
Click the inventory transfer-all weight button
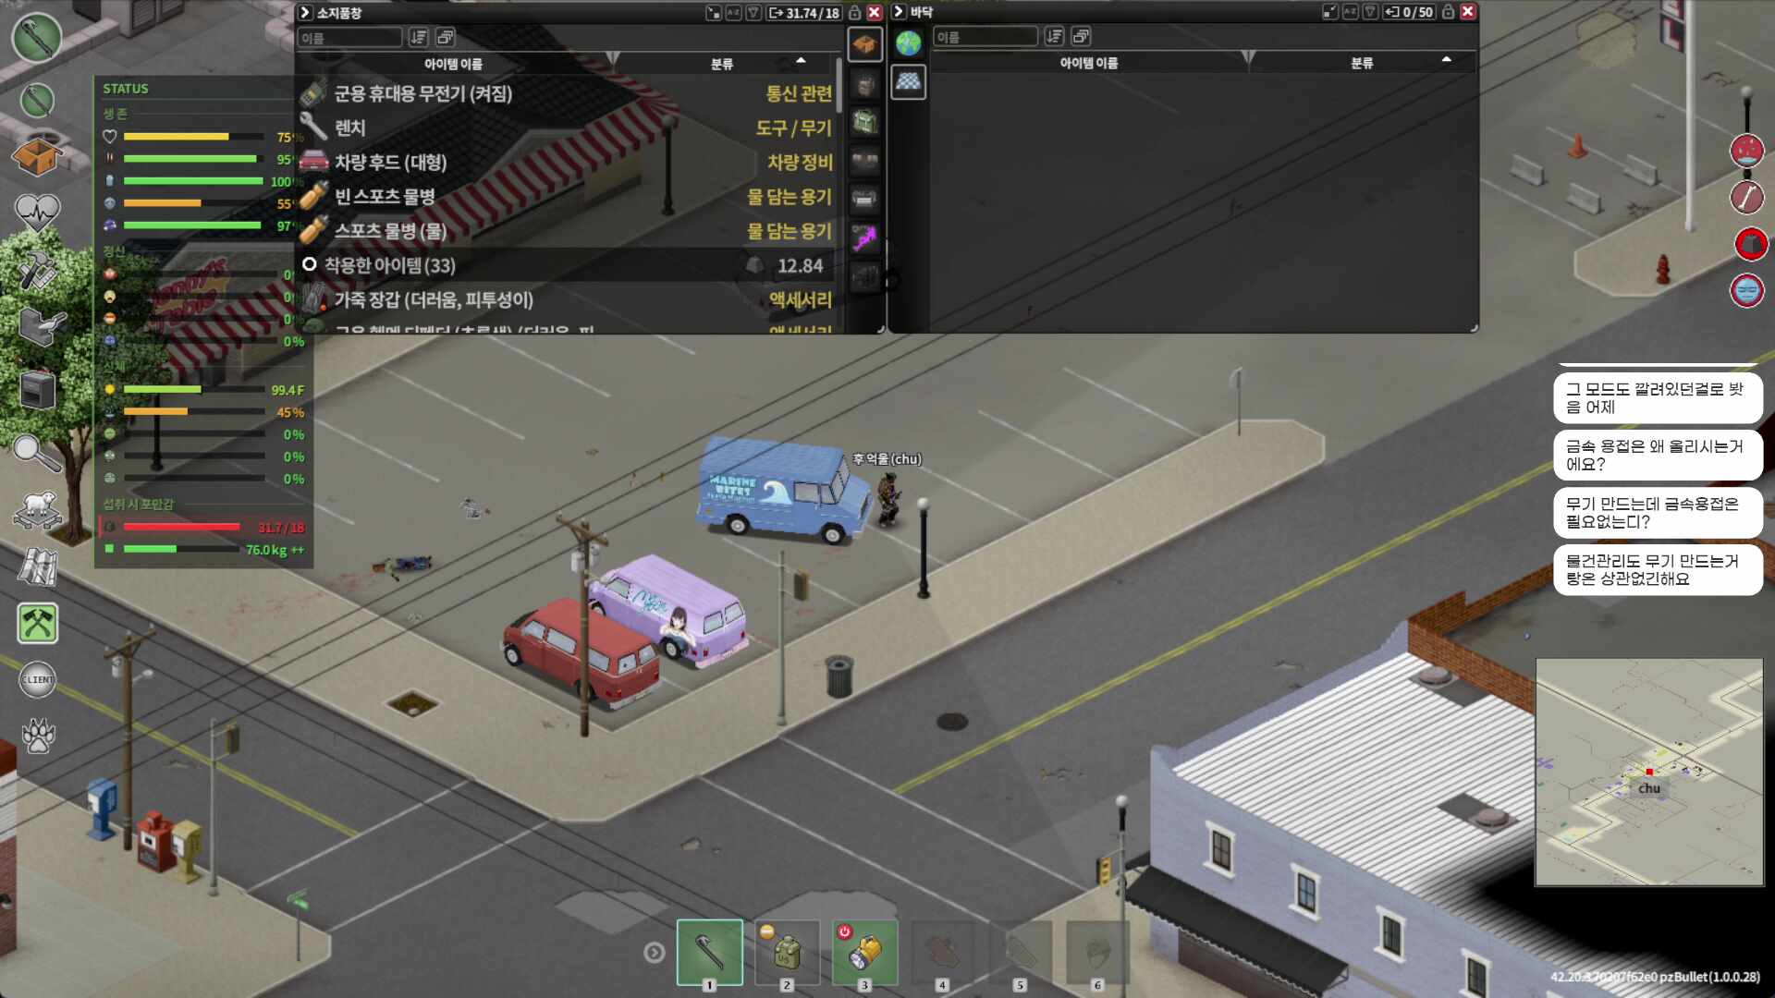click(x=804, y=13)
